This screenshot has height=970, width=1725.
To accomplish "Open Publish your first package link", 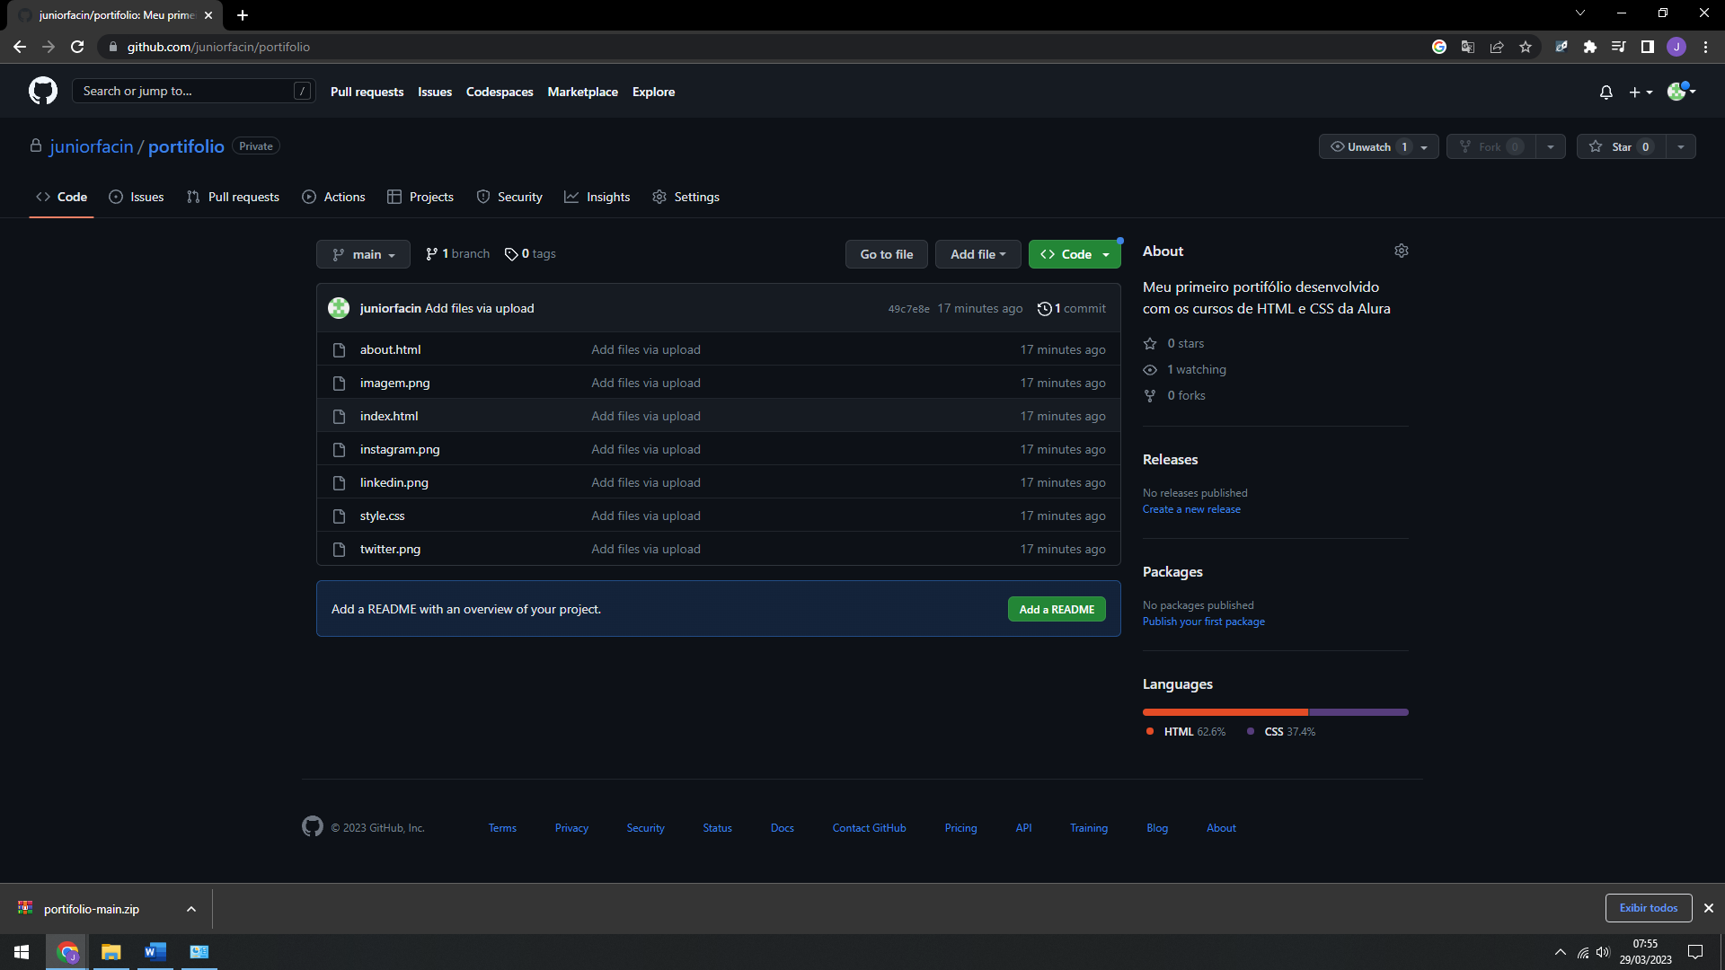I will click(1204, 622).
